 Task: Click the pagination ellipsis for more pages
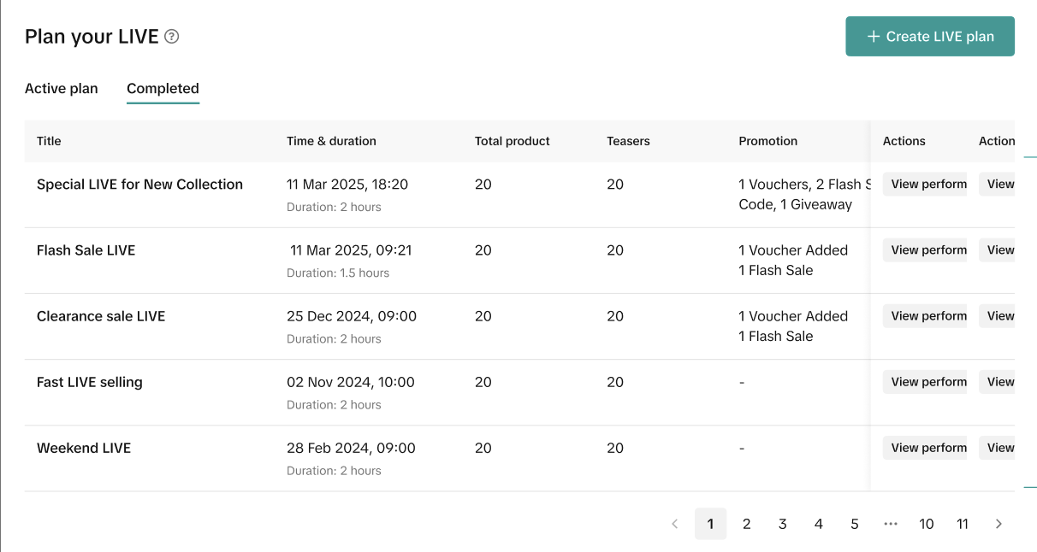(x=891, y=524)
